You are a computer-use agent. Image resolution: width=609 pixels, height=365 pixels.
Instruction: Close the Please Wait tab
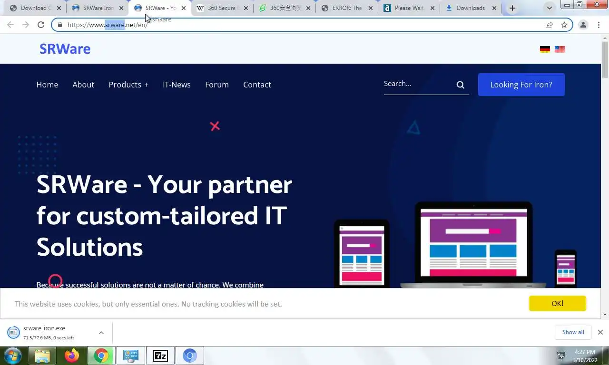tap(433, 8)
